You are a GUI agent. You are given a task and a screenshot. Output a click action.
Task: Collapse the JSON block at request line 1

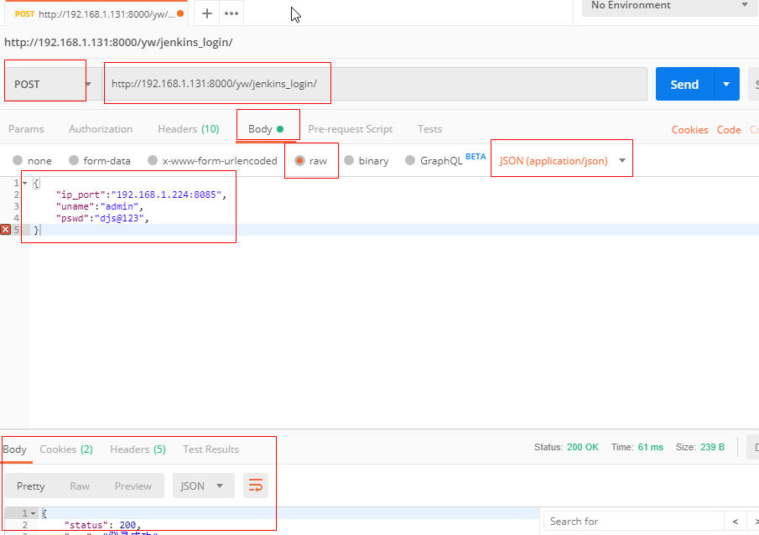(24, 183)
